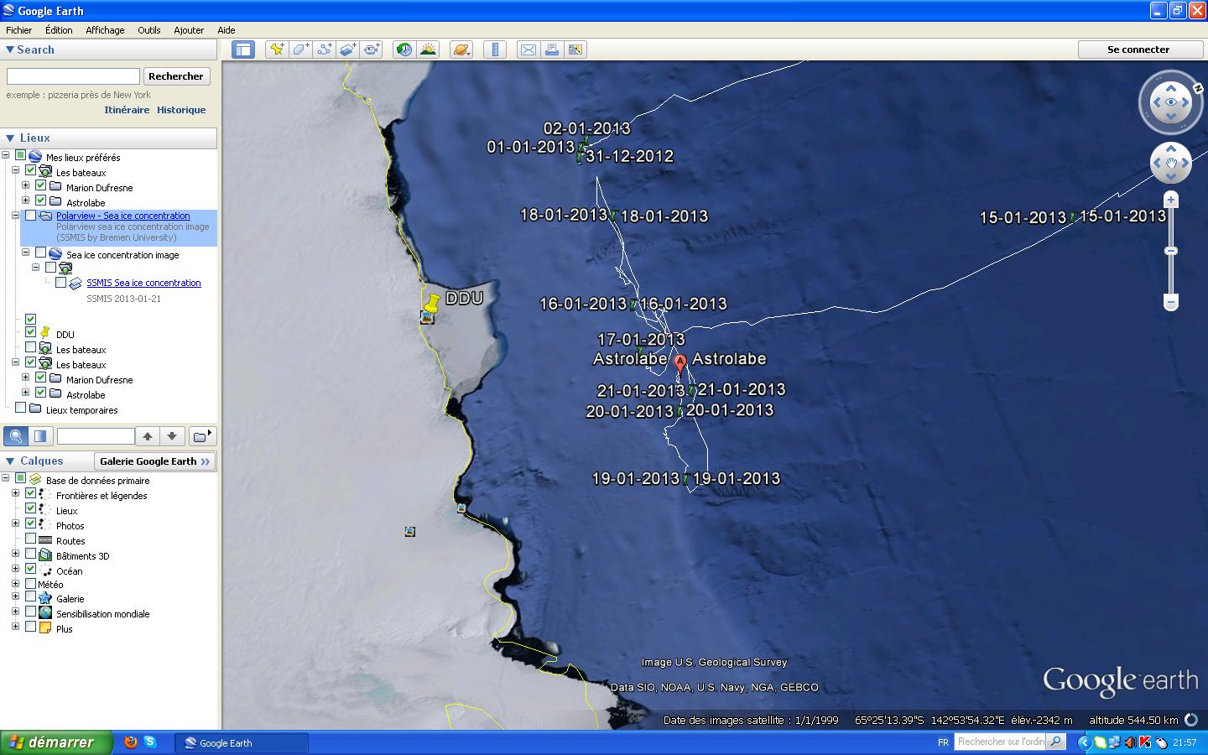This screenshot has height=755, width=1208.
Task: Start the Record a tour tool
Action: (372, 49)
